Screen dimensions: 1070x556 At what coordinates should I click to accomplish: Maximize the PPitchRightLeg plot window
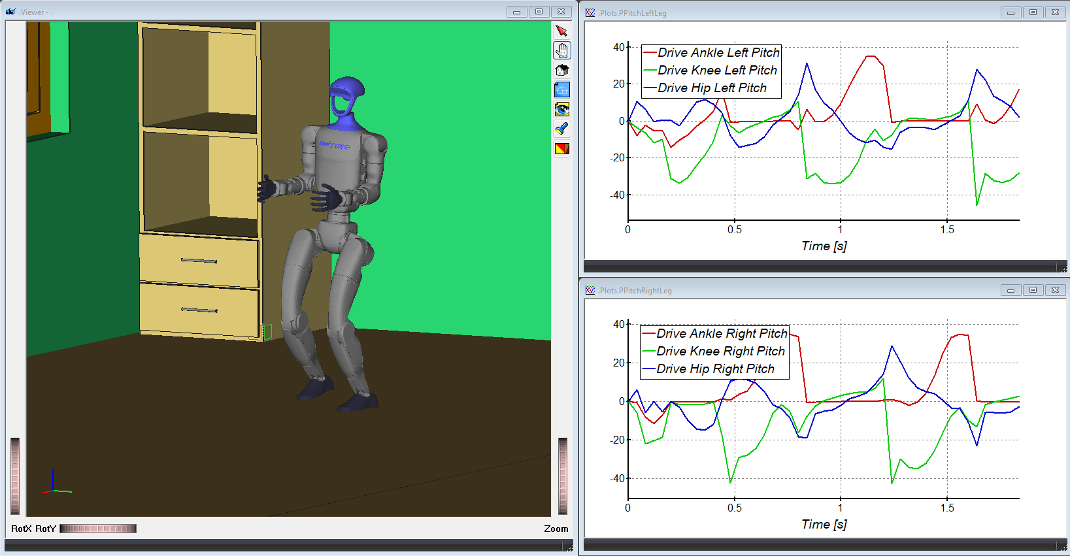(x=1033, y=290)
